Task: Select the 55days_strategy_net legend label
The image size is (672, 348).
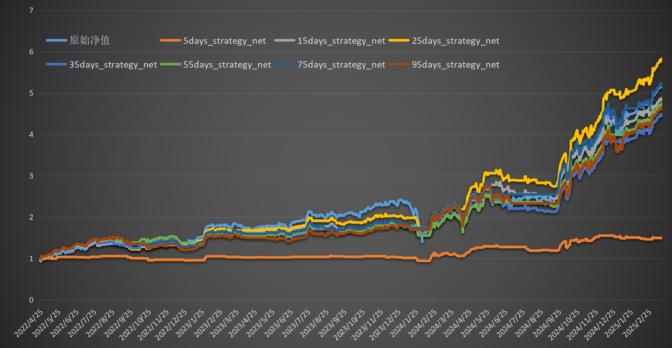Action: point(227,65)
